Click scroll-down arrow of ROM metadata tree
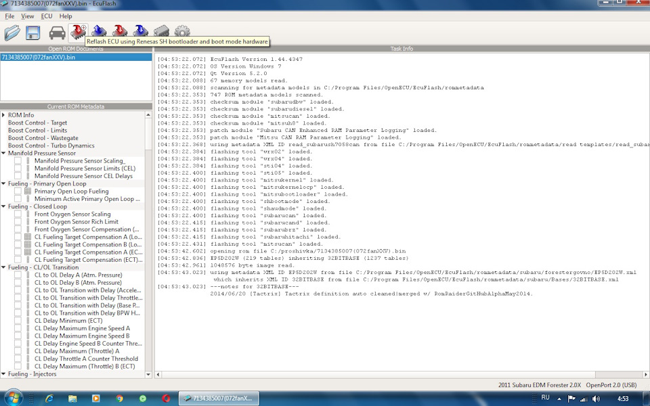This screenshot has height=406, width=650. 148,374
